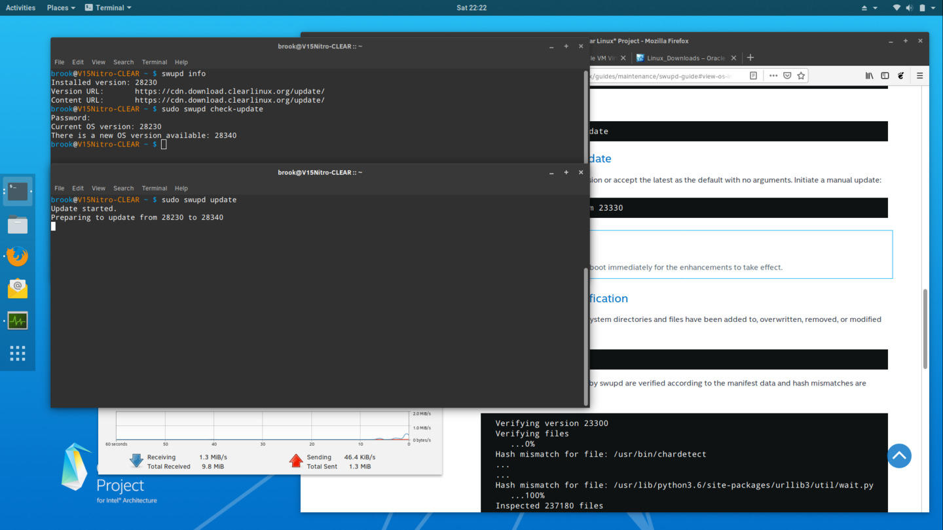Viewport: 943px width, 530px height.
Task: Click the Sending upload arrow icon
Action: 296,461
